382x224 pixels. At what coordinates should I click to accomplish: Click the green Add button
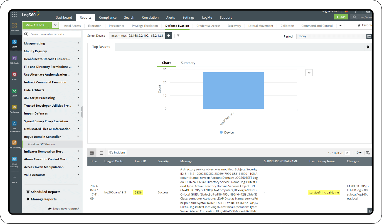pyautogui.click(x=341, y=17)
